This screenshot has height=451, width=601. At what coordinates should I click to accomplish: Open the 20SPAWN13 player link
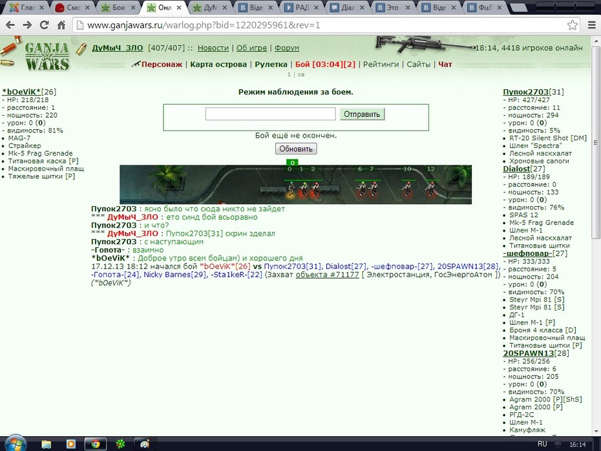point(529,353)
